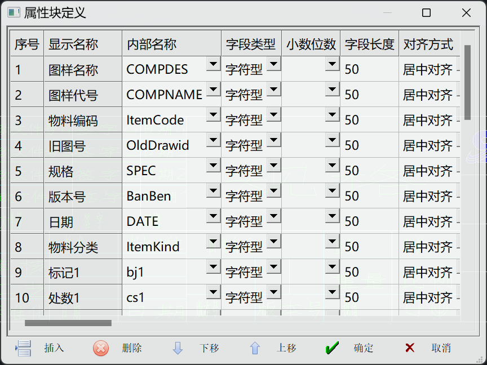Open field type dropdown in row 10
Viewport: 487px width, 365px height.
coord(273,292)
